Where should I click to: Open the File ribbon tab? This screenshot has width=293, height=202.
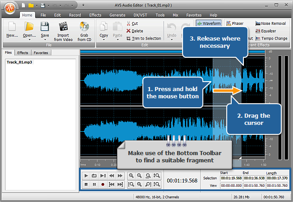tap(43, 15)
